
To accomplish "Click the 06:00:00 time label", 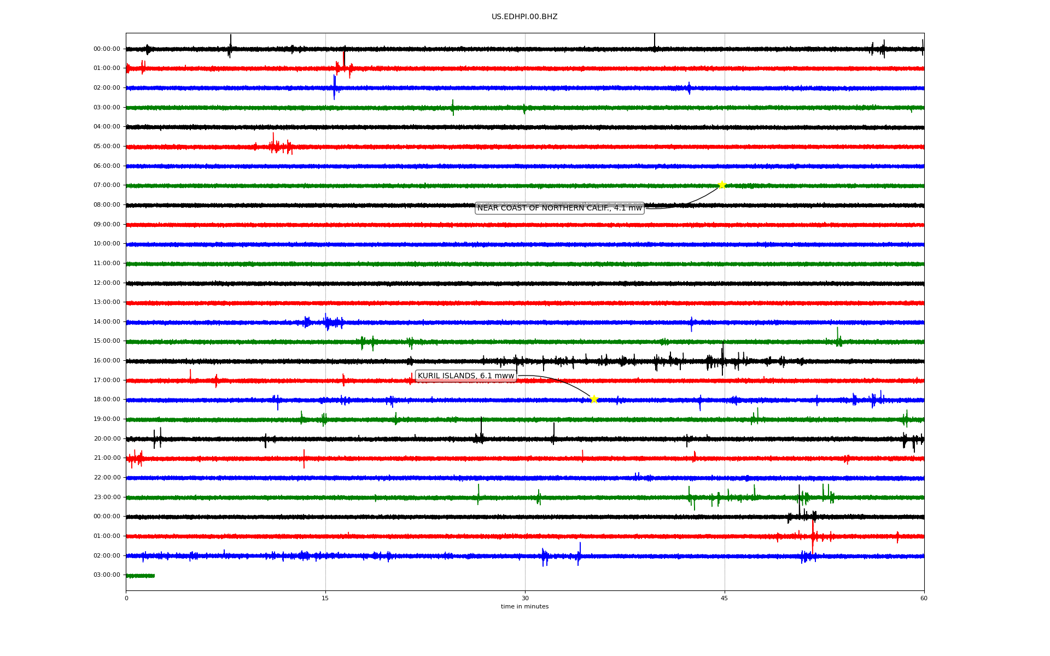I will click(107, 166).
